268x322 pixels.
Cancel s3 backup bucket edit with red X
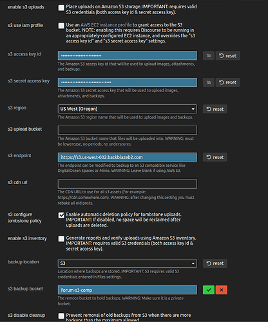222,290
